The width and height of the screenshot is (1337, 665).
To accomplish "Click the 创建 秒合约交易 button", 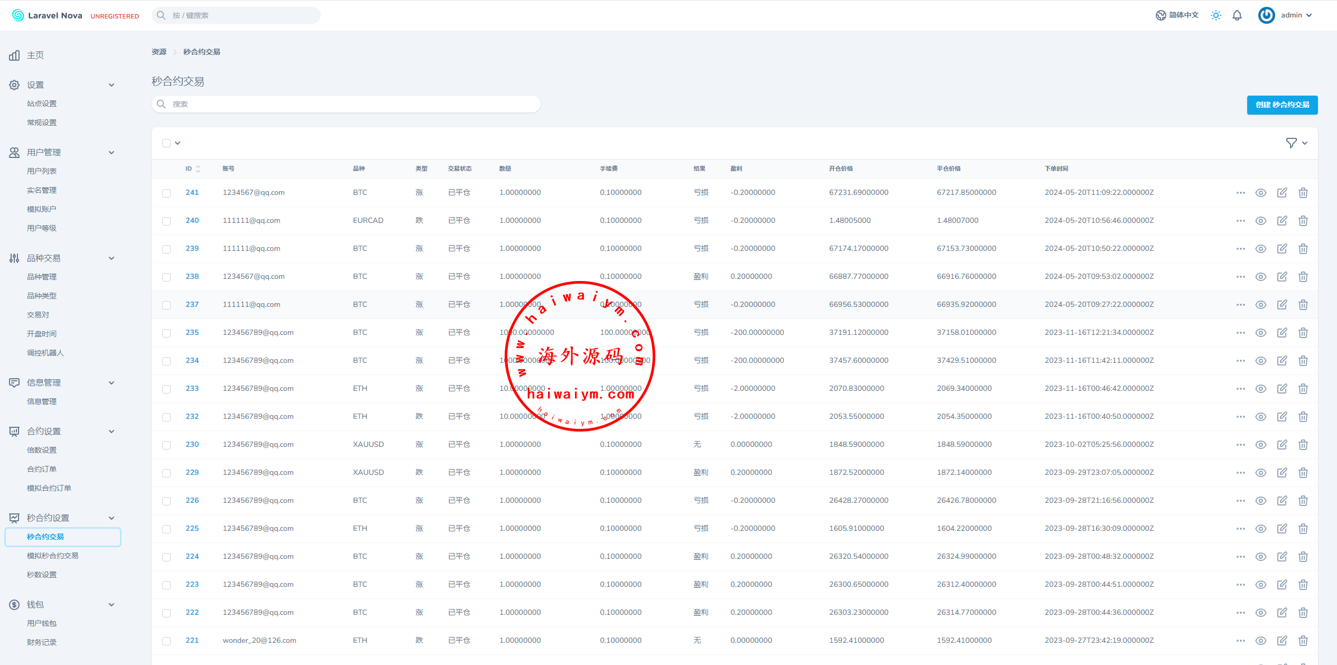I will (x=1282, y=105).
